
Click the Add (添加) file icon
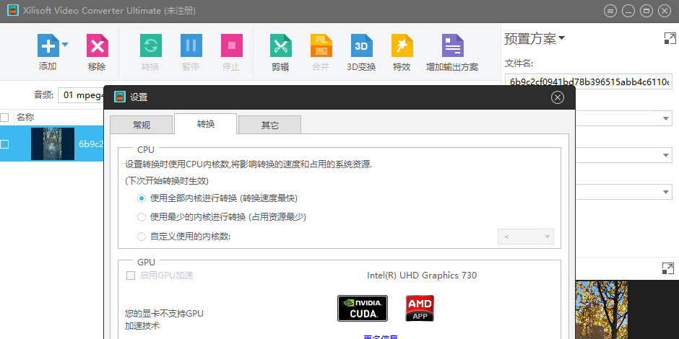(48, 47)
